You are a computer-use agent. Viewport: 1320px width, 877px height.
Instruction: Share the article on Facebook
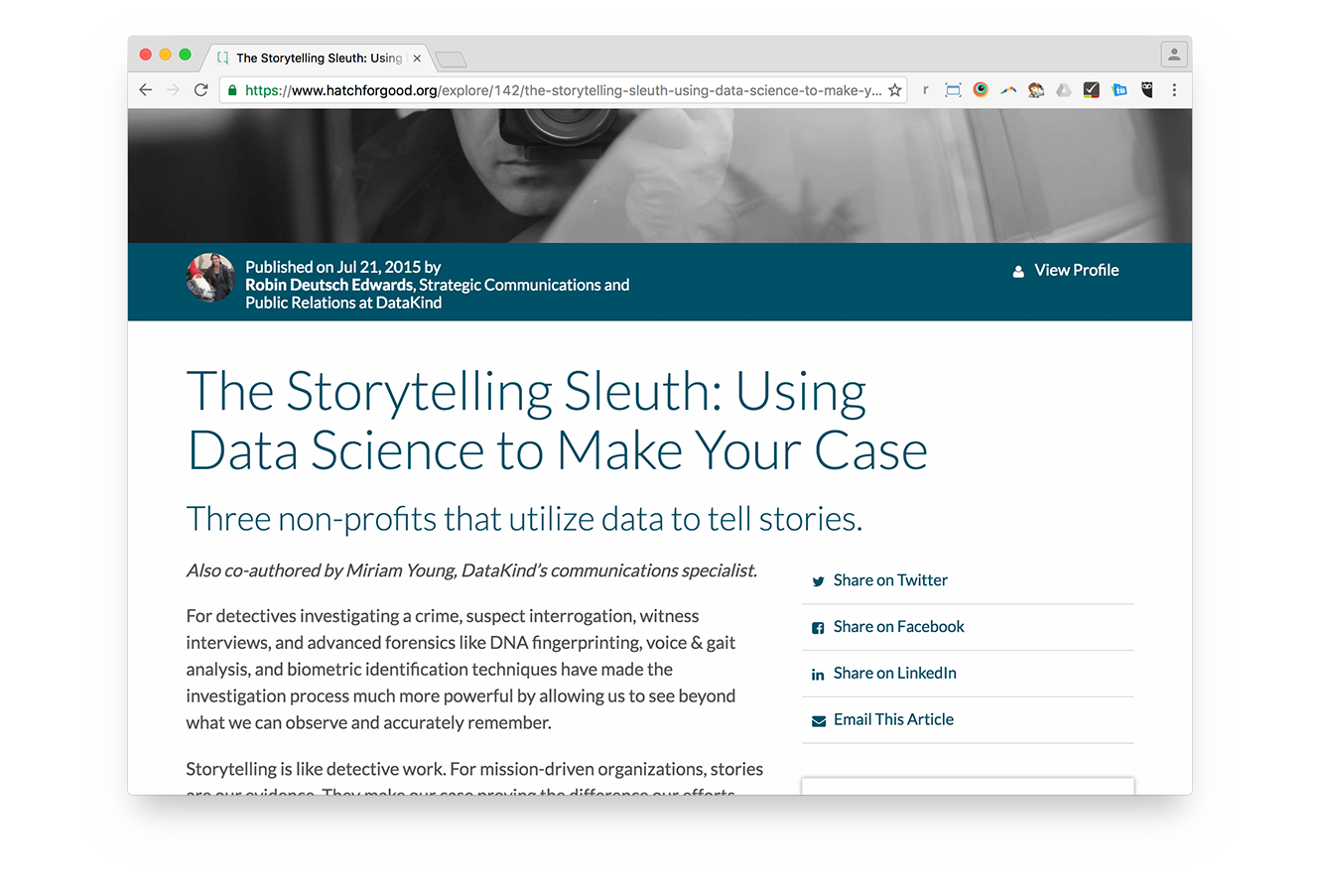pyautogui.click(x=897, y=627)
